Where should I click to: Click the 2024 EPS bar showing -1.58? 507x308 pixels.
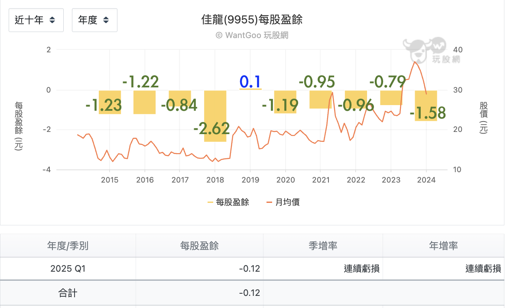[x=426, y=105]
